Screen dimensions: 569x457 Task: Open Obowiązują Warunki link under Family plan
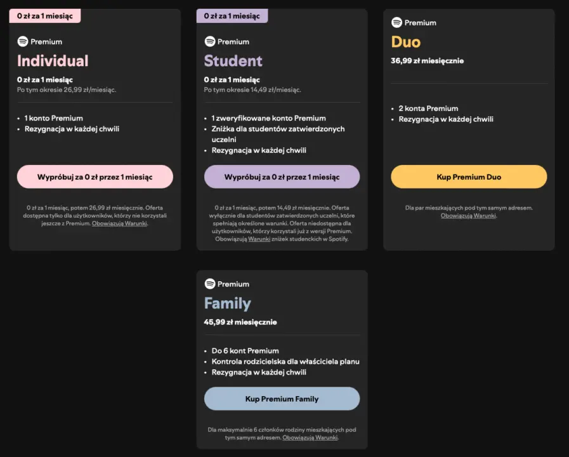pyautogui.click(x=310, y=437)
